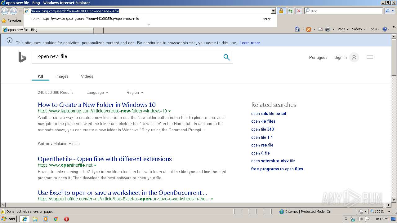Open the search provider dropdown arrow
Screen dimensions: 397x223
pyautogui.click(x=393, y=11)
